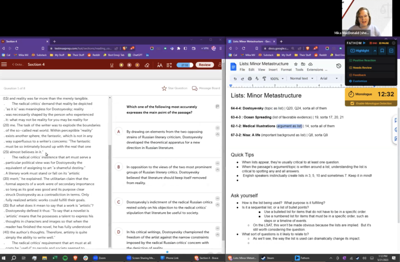Select the eraser tool in LSAT toolbar
This screenshot has height=262, width=400.
pyautogui.click(x=146, y=65)
